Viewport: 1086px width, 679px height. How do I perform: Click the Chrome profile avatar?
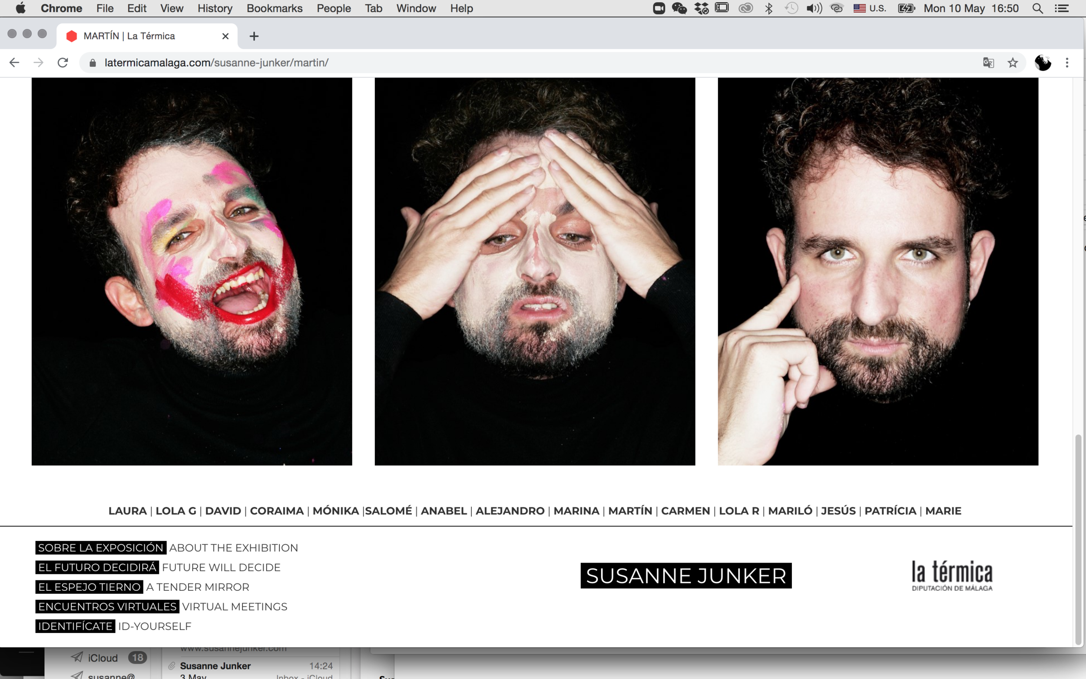(1043, 63)
